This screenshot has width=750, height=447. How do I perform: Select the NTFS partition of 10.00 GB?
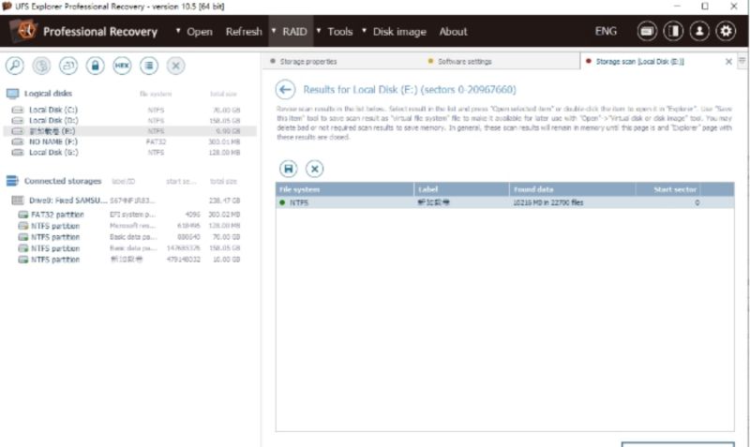129,260
